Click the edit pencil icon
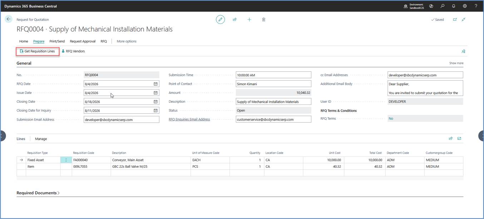This screenshot has height=219, width=484. pos(221,20)
